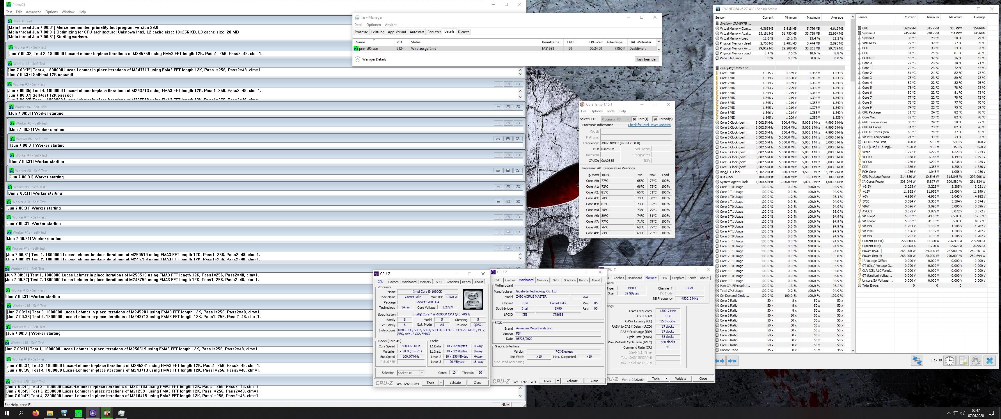The width and height of the screenshot is (1001, 419).
Task: Open Caches tab in CPU-Z CPU window
Action: 393,282
